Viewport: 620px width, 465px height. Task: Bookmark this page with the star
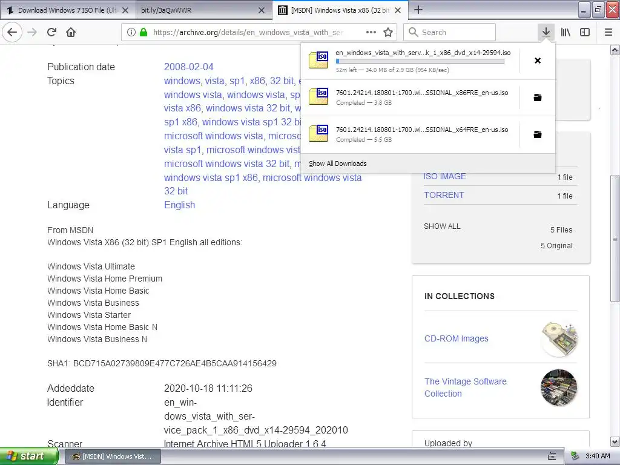pos(388,32)
